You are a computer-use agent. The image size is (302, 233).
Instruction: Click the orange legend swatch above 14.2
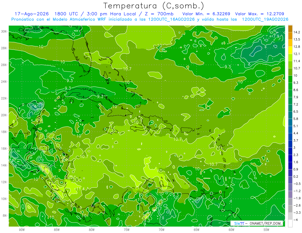[x=290, y=29]
